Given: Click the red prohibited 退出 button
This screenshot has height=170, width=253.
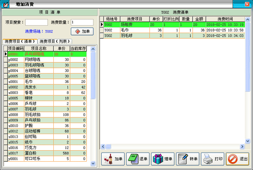Looking at the screenshot, I should click(237, 159).
